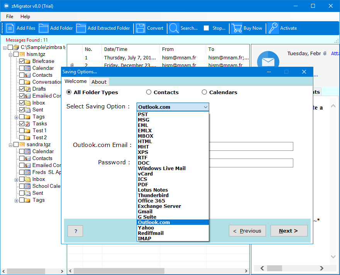Check the Test 2 checkbox
The image size is (340, 275).
coord(22,137)
